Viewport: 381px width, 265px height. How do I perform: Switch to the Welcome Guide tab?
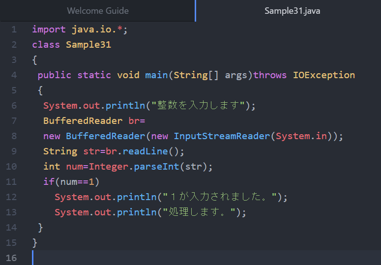click(x=98, y=11)
